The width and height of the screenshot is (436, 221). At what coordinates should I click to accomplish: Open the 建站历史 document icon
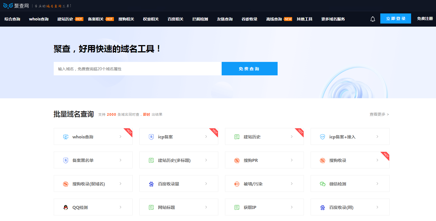(x=237, y=136)
